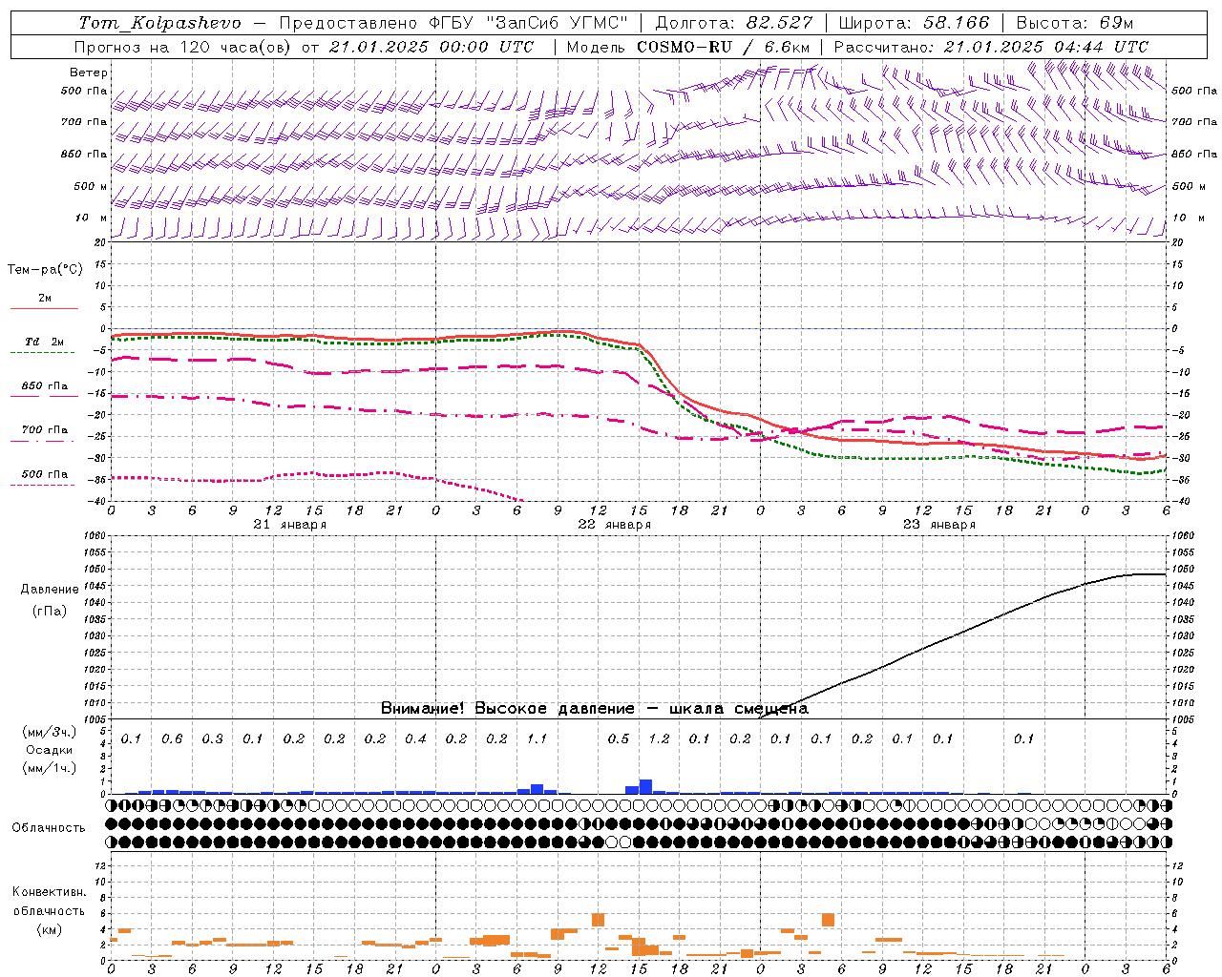Click the 'Осадки' precipitation label

[x=50, y=750]
